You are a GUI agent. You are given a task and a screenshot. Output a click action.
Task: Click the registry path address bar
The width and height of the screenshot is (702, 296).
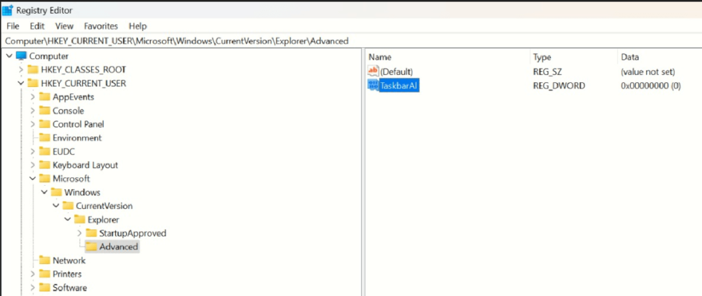351,40
